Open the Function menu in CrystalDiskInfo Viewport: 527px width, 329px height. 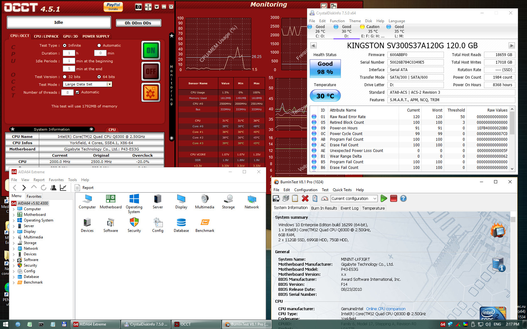coord(337,21)
